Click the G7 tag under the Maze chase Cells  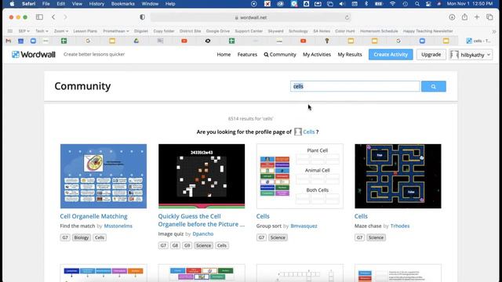pos(359,237)
